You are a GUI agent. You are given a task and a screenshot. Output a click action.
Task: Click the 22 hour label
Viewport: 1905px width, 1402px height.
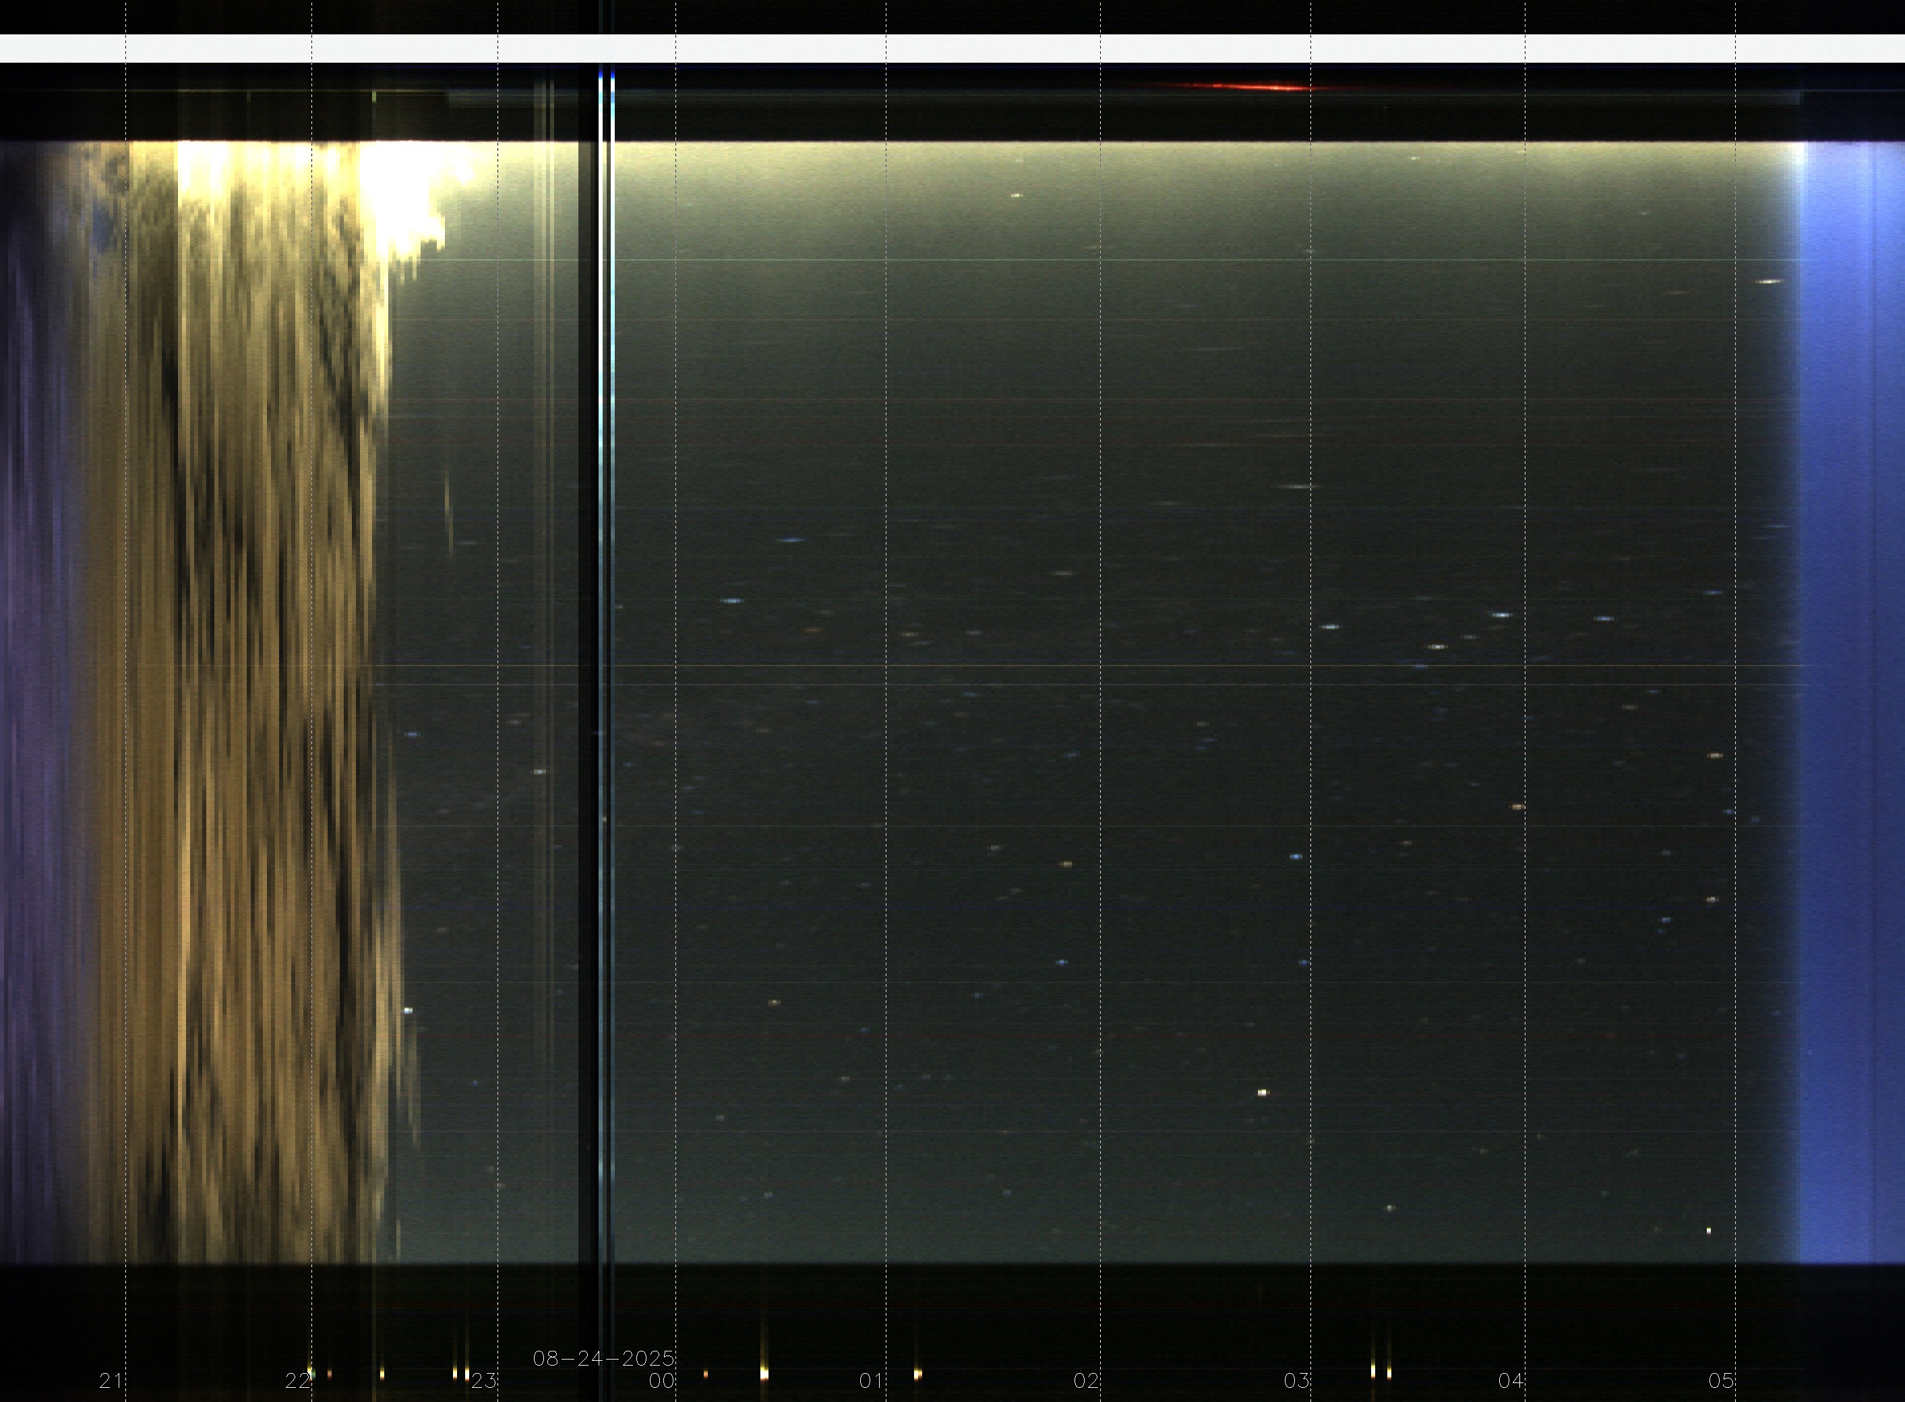coord(298,1381)
